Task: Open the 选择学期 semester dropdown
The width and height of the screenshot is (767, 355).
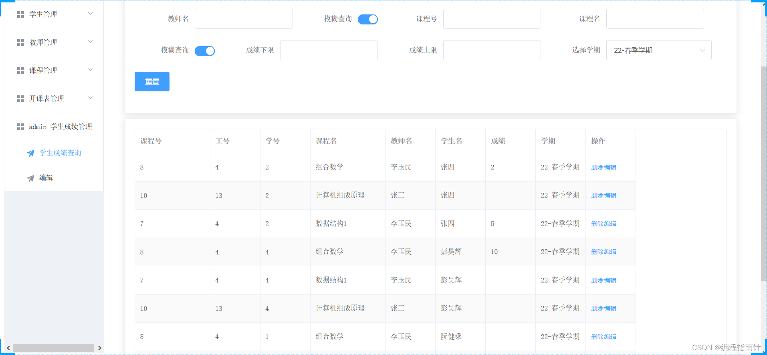Action: (658, 50)
